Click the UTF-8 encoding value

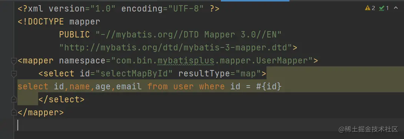pos(186,9)
